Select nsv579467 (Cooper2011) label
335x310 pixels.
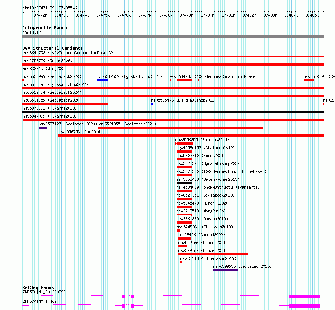point(203,250)
